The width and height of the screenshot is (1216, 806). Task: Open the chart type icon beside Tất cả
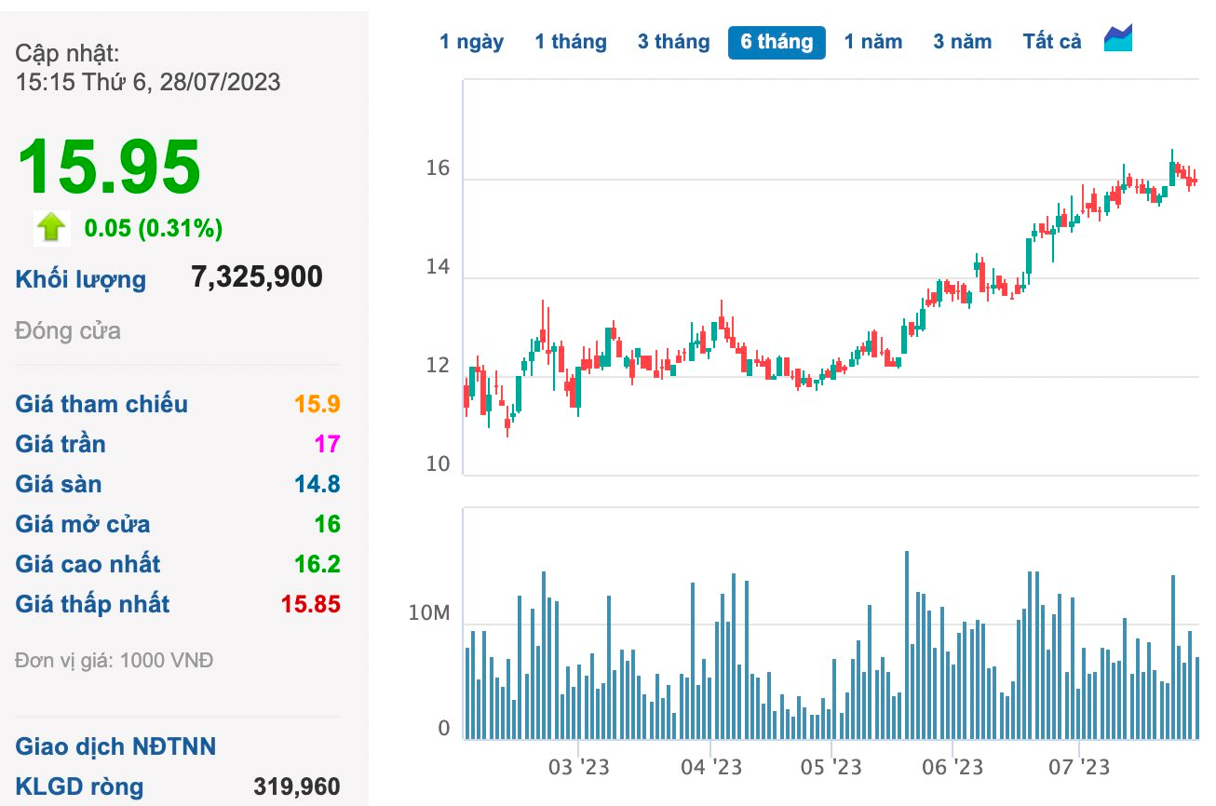click(x=1118, y=38)
